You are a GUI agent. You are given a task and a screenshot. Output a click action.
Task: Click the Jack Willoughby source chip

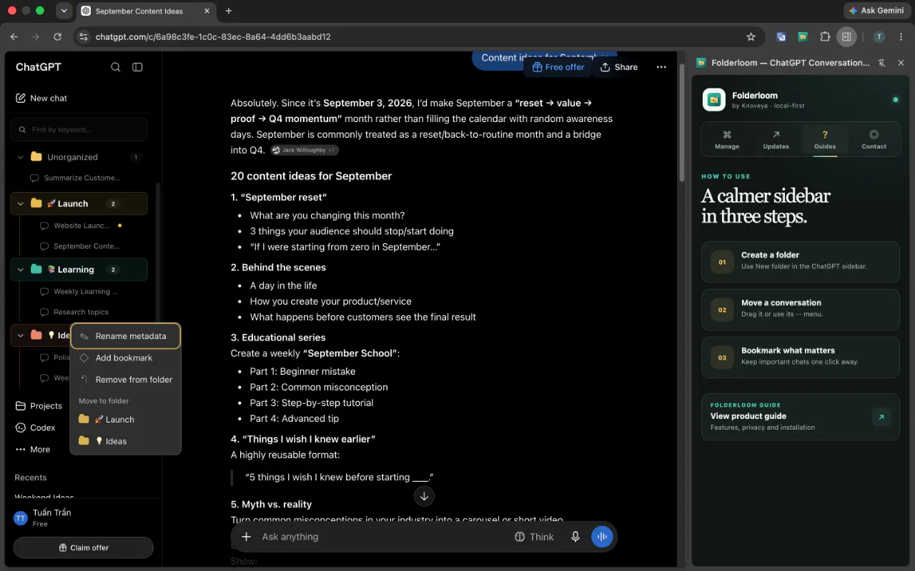pyautogui.click(x=305, y=150)
